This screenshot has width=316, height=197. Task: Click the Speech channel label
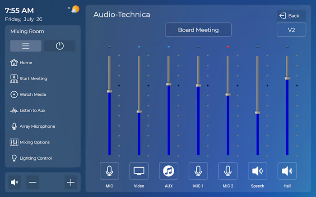[258, 186]
